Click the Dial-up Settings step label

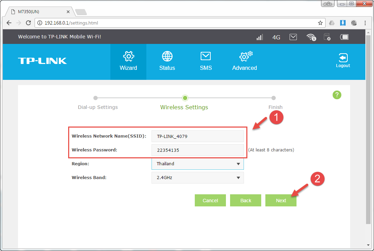click(x=98, y=107)
